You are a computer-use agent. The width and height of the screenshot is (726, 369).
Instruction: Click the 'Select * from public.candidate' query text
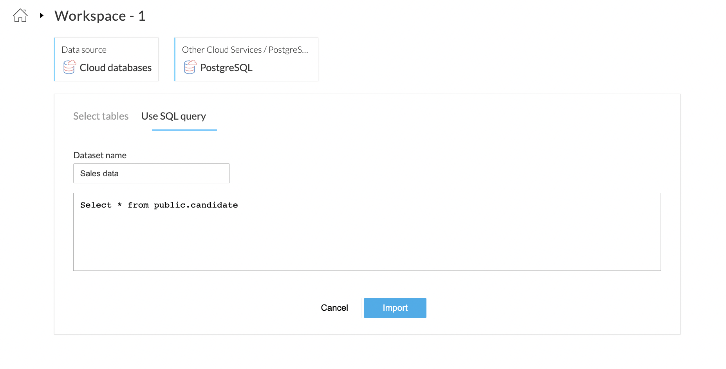pyautogui.click(x=159, y=205)
